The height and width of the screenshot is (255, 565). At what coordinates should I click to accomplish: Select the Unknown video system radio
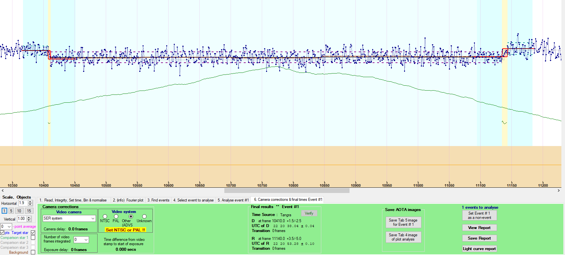pyautogui.click(x=145, y=217)
